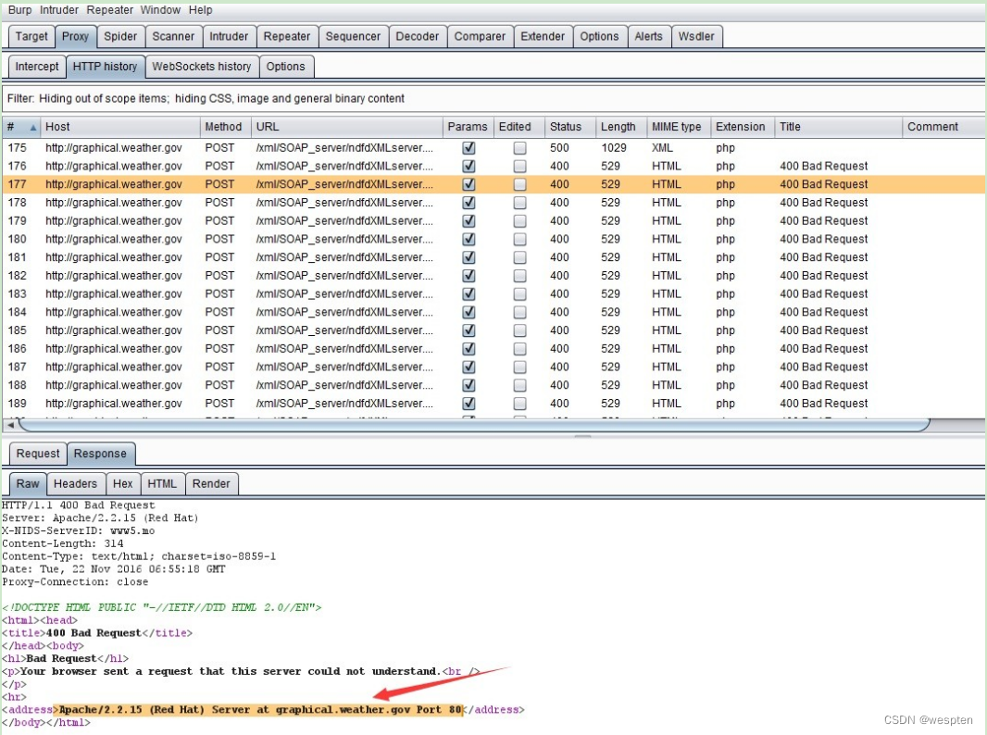The width and height of the screenshot is (987, 735).
Task: Sort history by the # column arrow
Action: pyautogui.click(x=33, y=128)
